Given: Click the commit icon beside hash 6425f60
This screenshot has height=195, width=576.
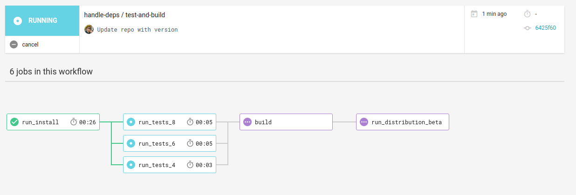Looking at the screenshot, I should click(527, 28).
